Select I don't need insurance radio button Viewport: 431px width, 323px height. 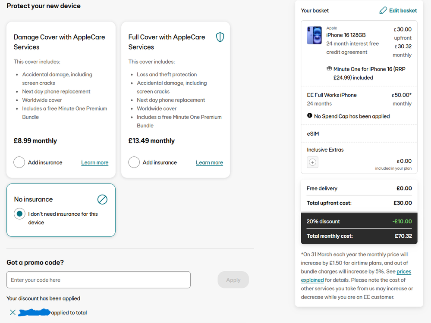[19, 214]
